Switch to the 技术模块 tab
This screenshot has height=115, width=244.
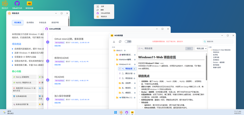click(x=30, y=22)
